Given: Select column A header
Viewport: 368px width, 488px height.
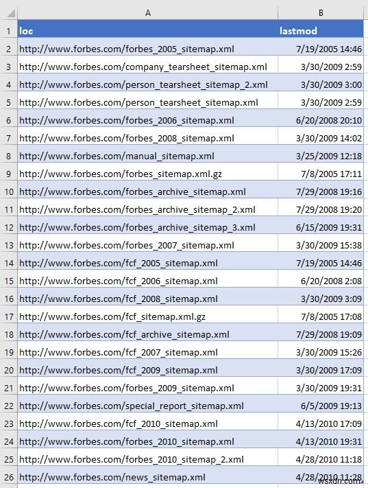Looking at the screenshot, I should point(147,13).
